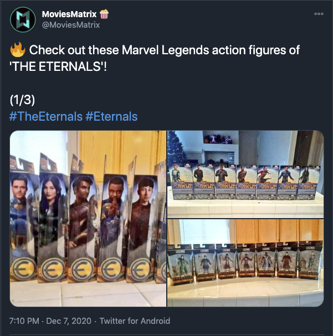Open the large left photo of figure boxes

coord(88,218)
